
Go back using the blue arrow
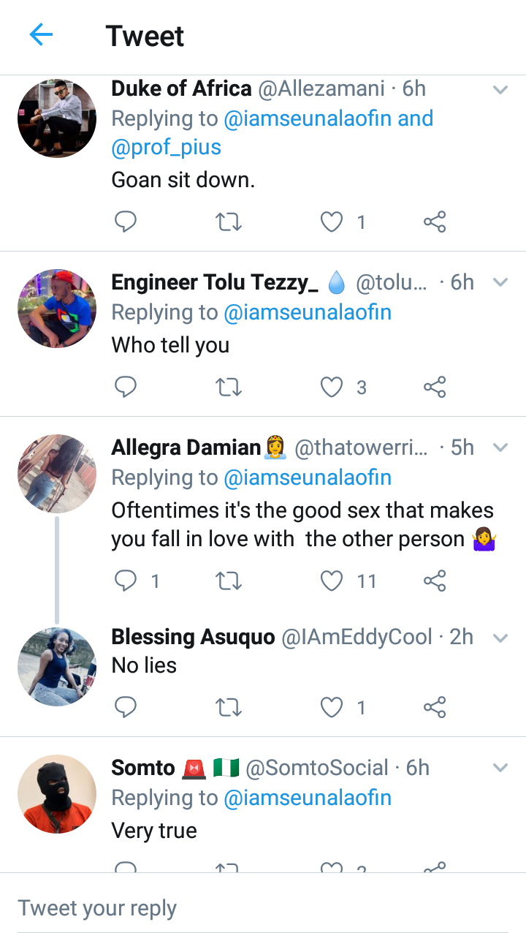(41, 34)
